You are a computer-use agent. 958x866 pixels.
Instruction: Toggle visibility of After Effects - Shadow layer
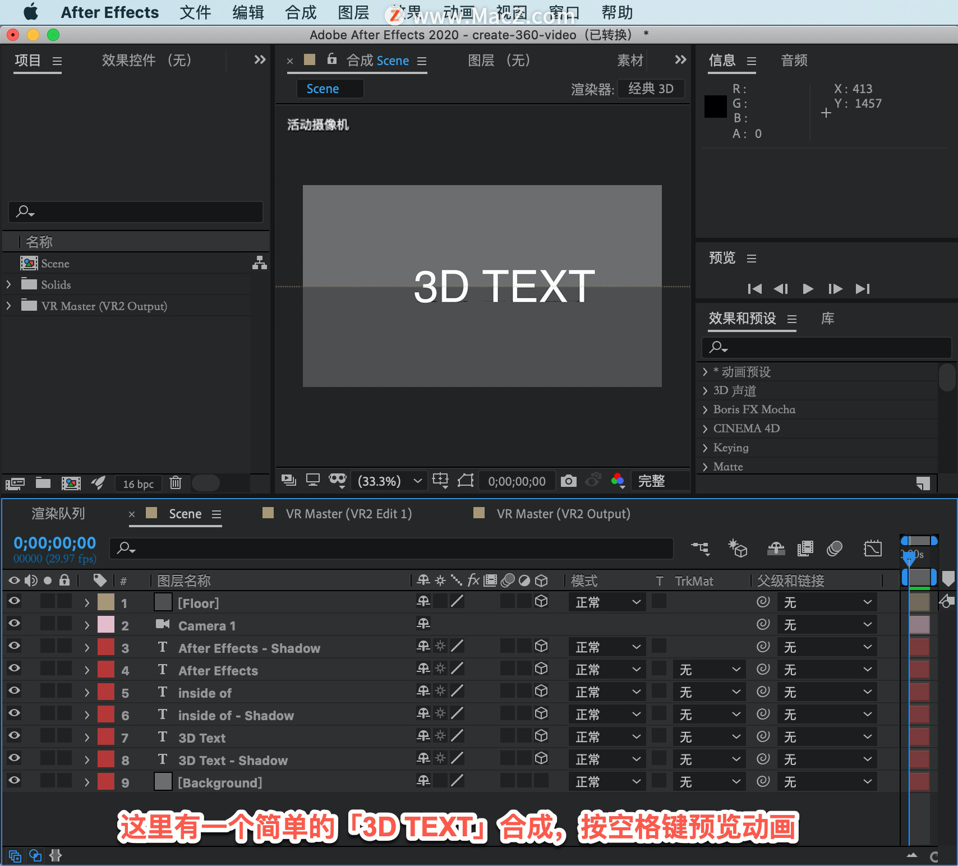click(14, 646)
